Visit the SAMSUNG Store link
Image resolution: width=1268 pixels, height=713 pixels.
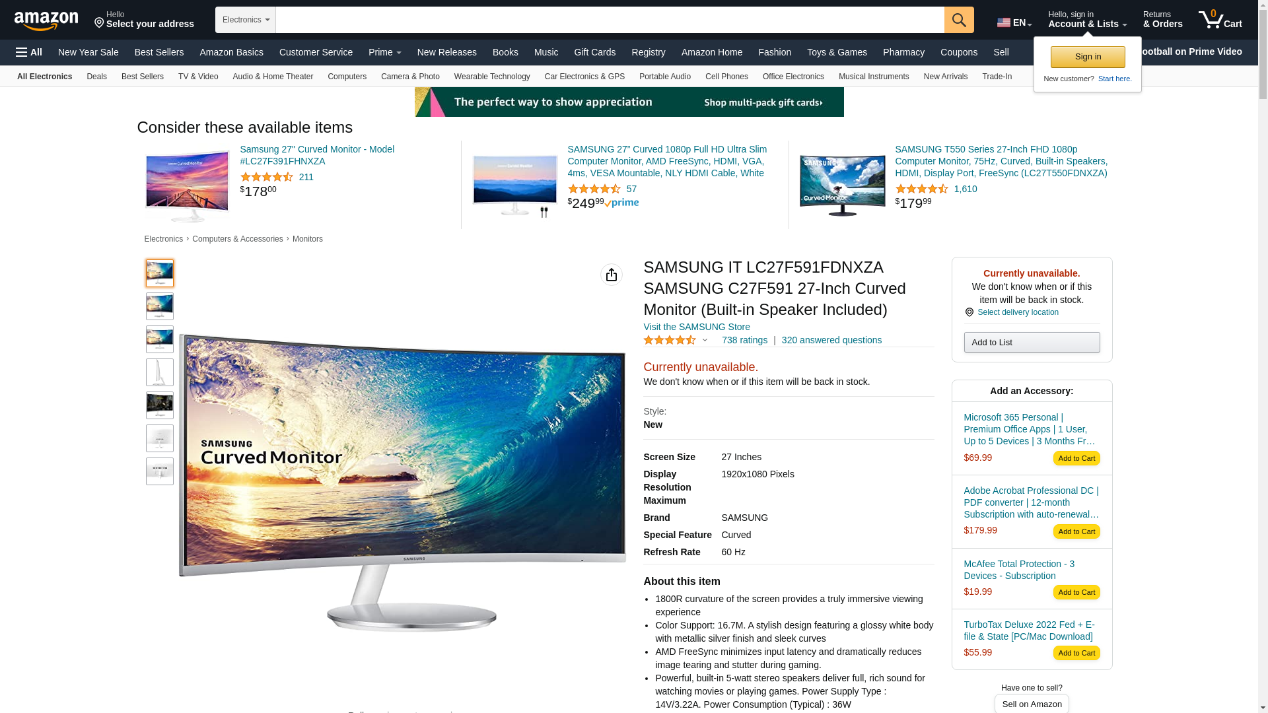point(696,327)
